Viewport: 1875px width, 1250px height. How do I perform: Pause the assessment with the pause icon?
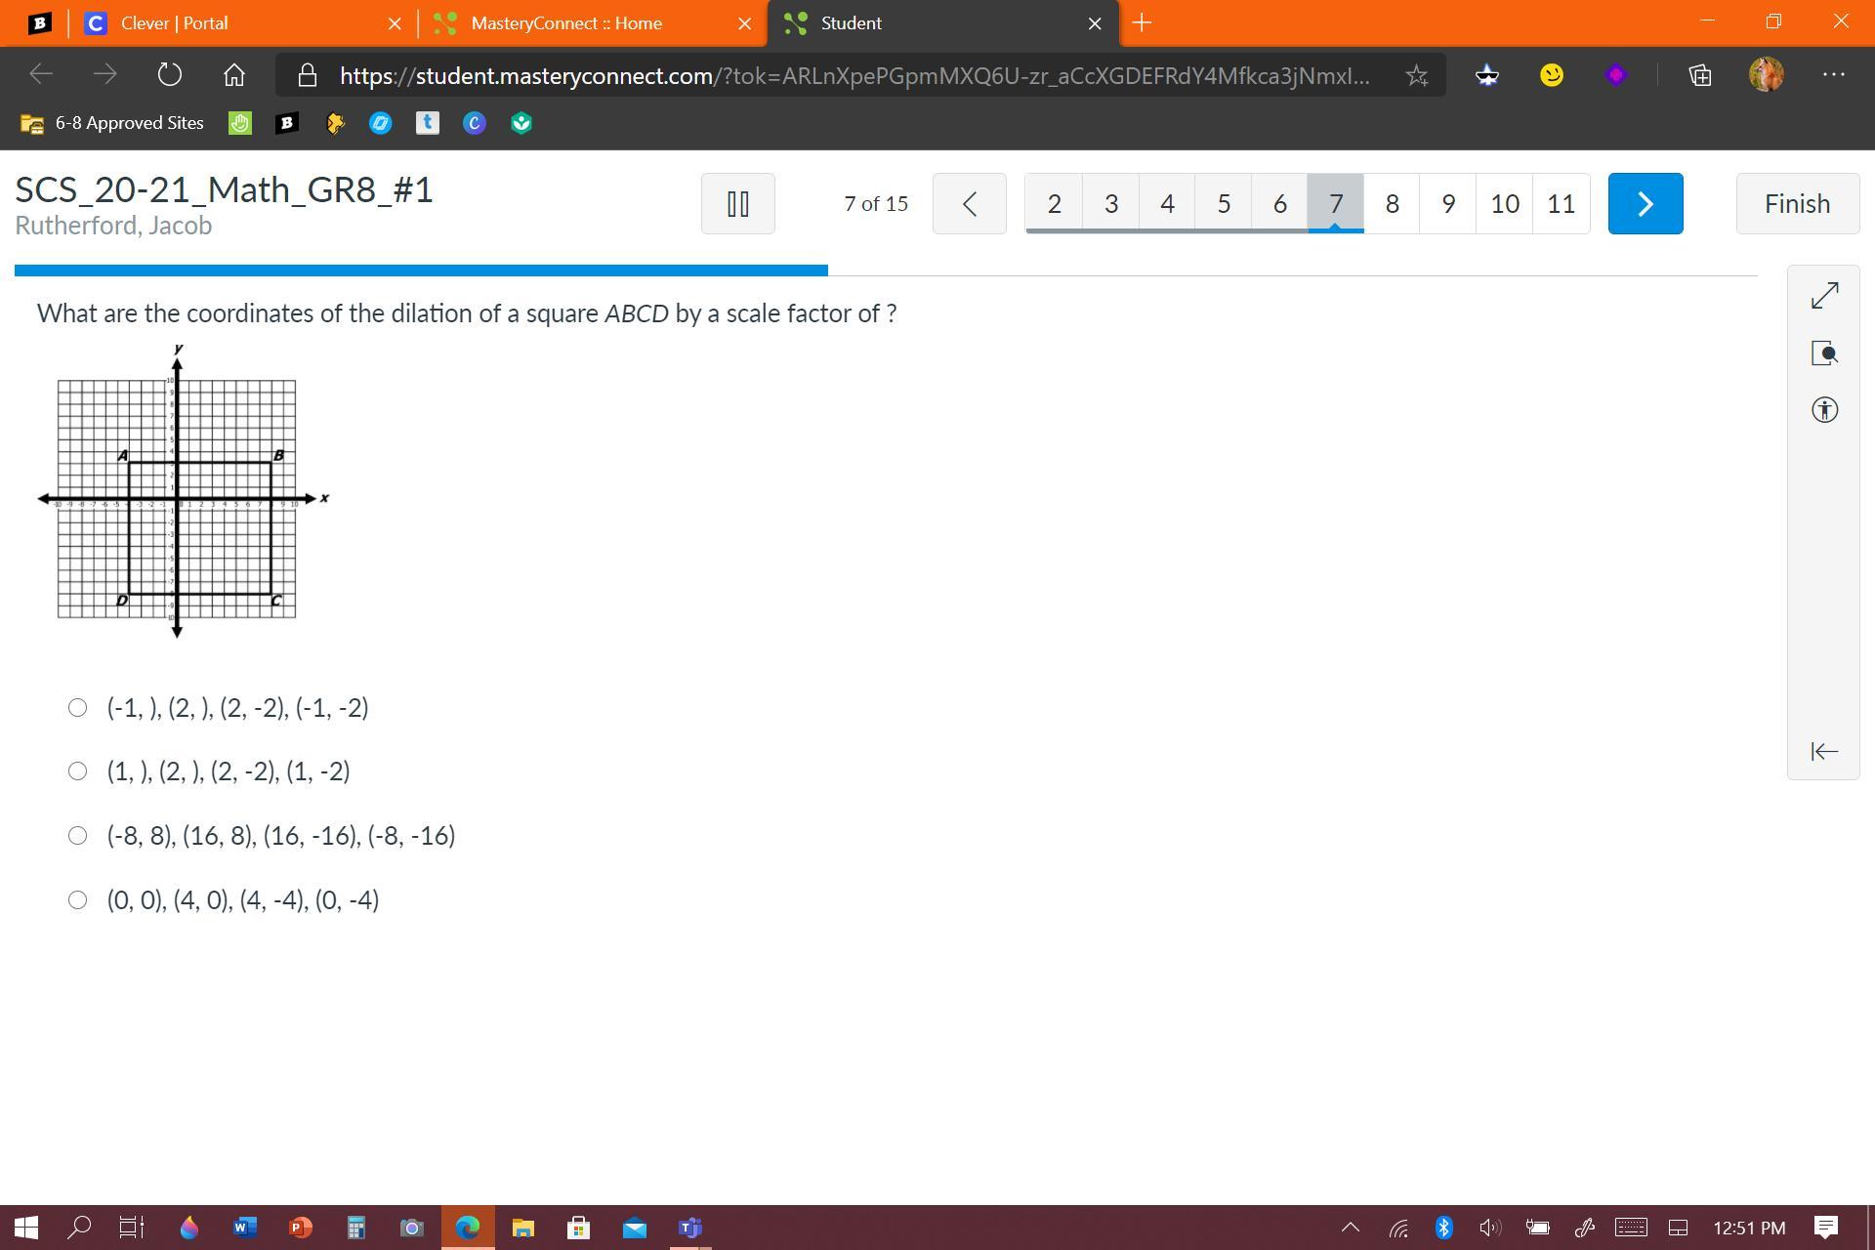[x=737, y=203]
